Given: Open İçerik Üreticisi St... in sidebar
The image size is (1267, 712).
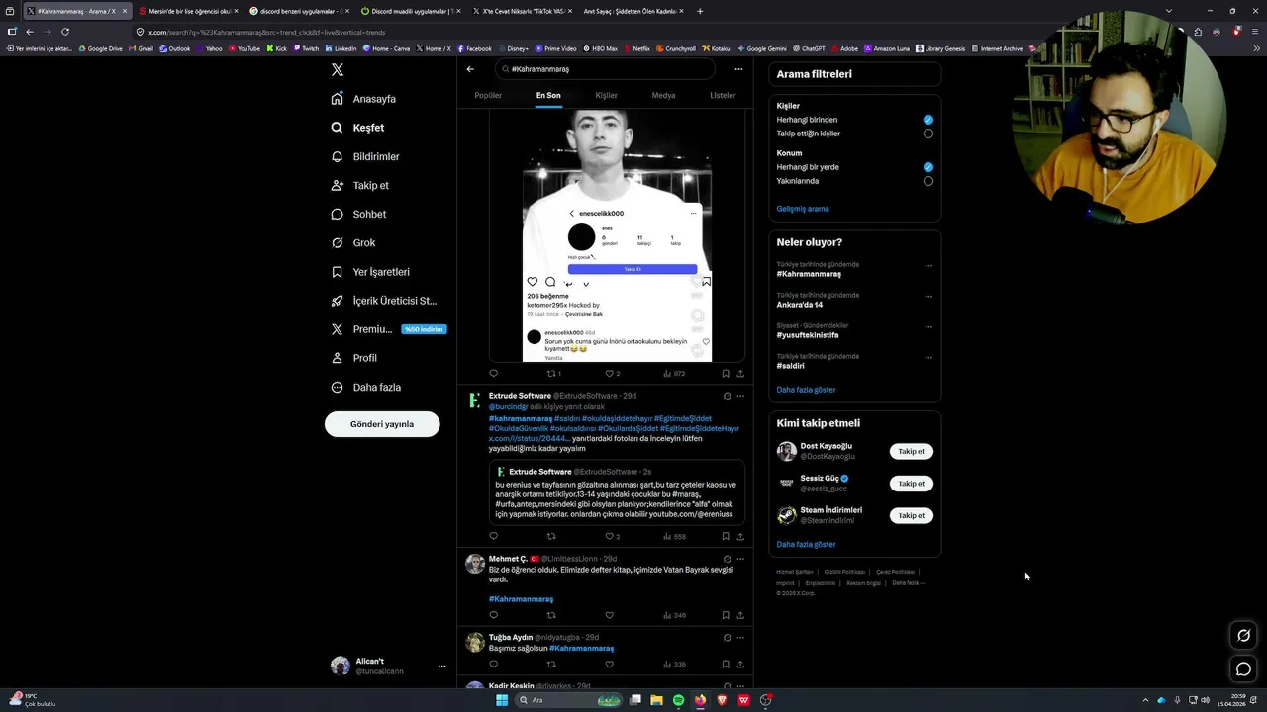Looking at the screenshot, I should (384, 301).
